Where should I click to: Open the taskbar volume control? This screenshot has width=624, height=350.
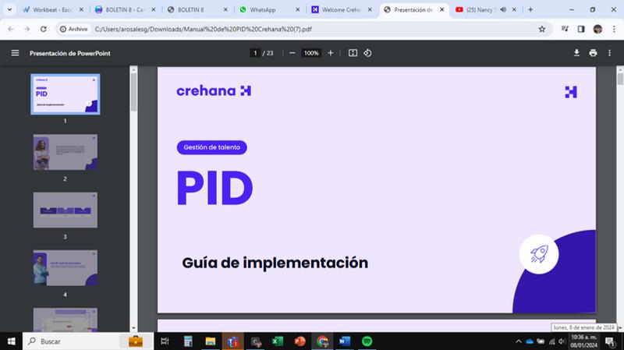pos(562,341)
